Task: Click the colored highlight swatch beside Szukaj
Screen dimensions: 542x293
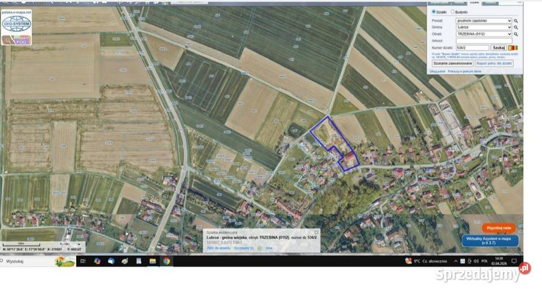Action: (513, 47)
